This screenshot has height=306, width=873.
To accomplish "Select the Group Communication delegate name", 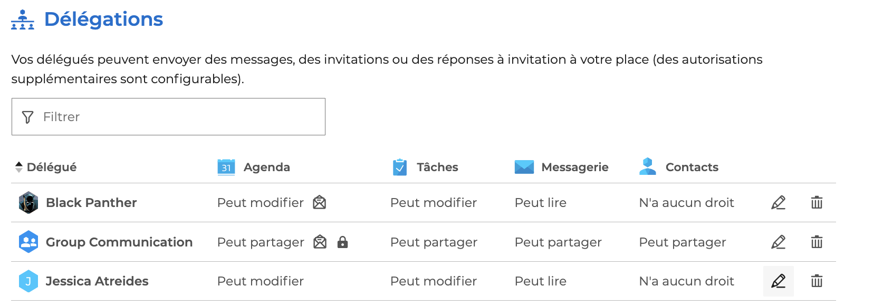I will 119,242.
